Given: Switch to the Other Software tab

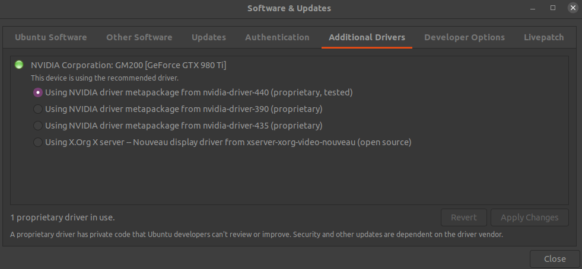Looking at the screenshot, I should click(139, 37).
